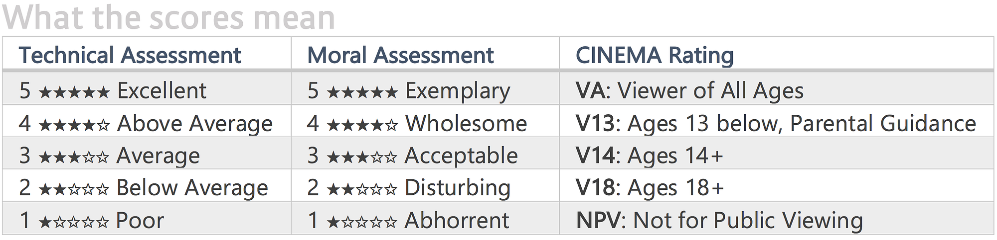Select the CINEMA Rating column header
997x240 pixels.
[655, 55]
